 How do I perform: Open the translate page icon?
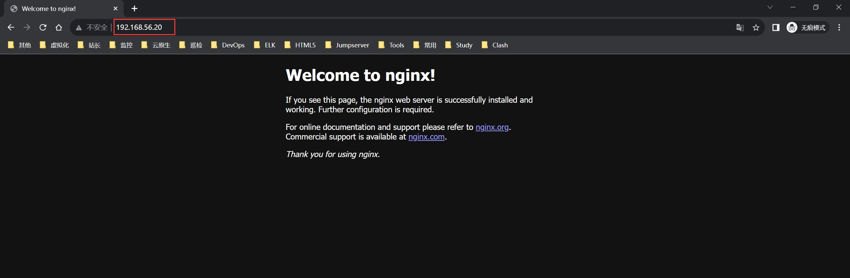[x=740, y=28]
